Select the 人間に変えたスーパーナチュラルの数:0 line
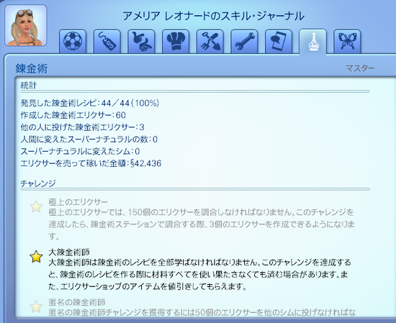The height and width of the screenshot is (323, 396). coord(89,140)
